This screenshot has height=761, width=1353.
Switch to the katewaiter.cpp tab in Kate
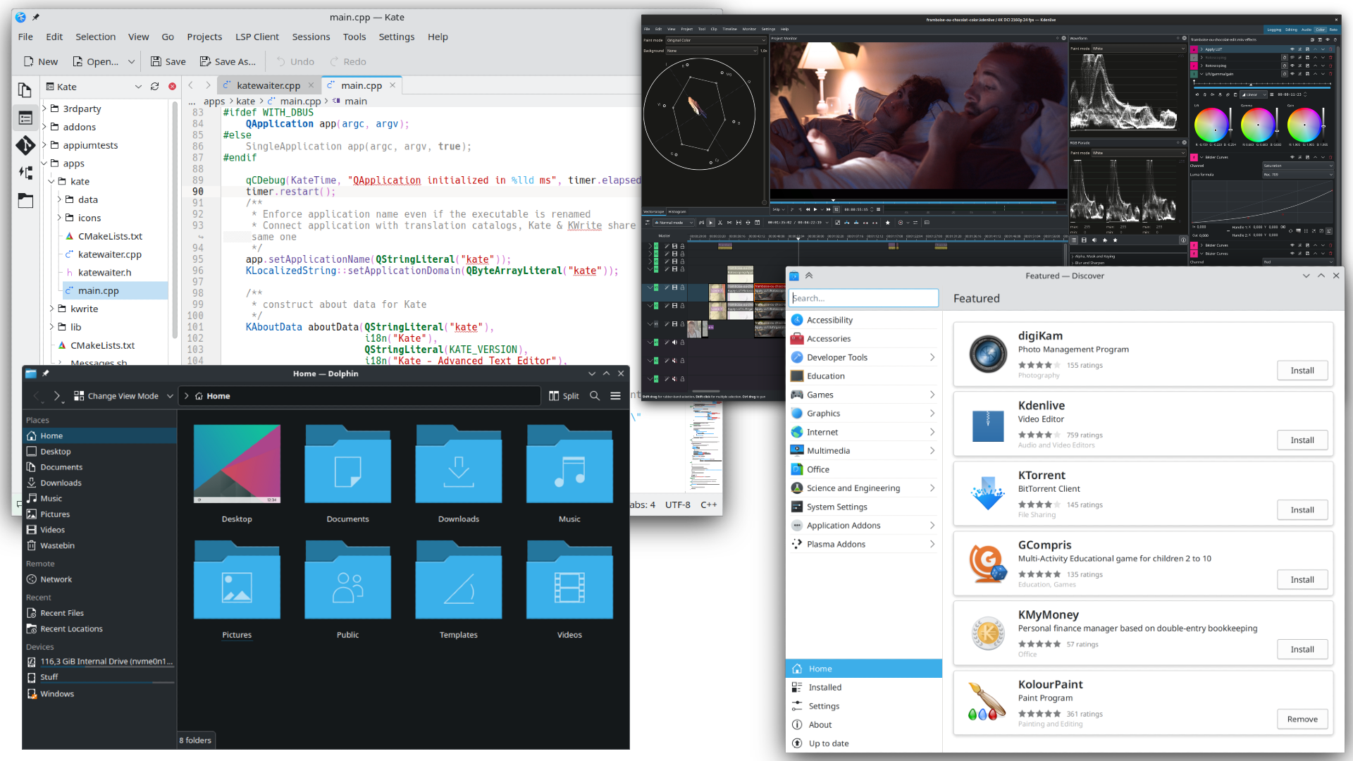(268, 85)
